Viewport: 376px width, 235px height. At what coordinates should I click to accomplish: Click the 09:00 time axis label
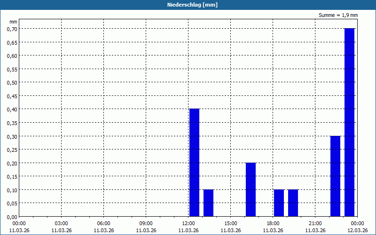146,224
